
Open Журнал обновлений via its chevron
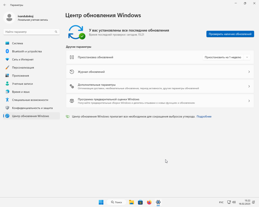click(x=249, y=72)
